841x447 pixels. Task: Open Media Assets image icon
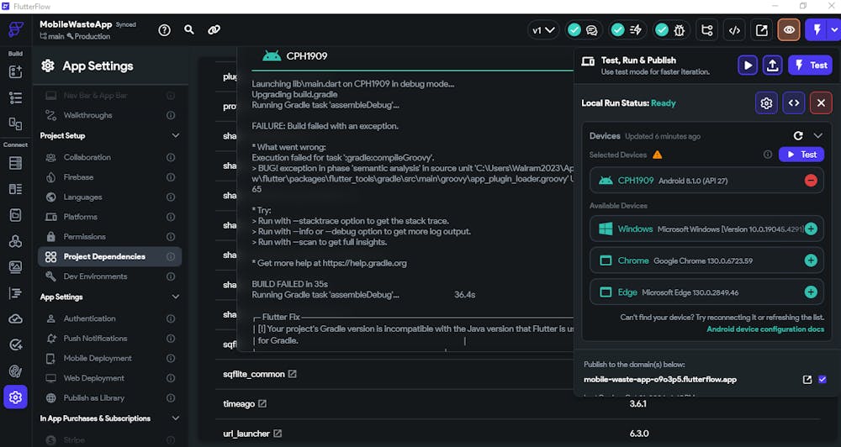click(15, 267)
